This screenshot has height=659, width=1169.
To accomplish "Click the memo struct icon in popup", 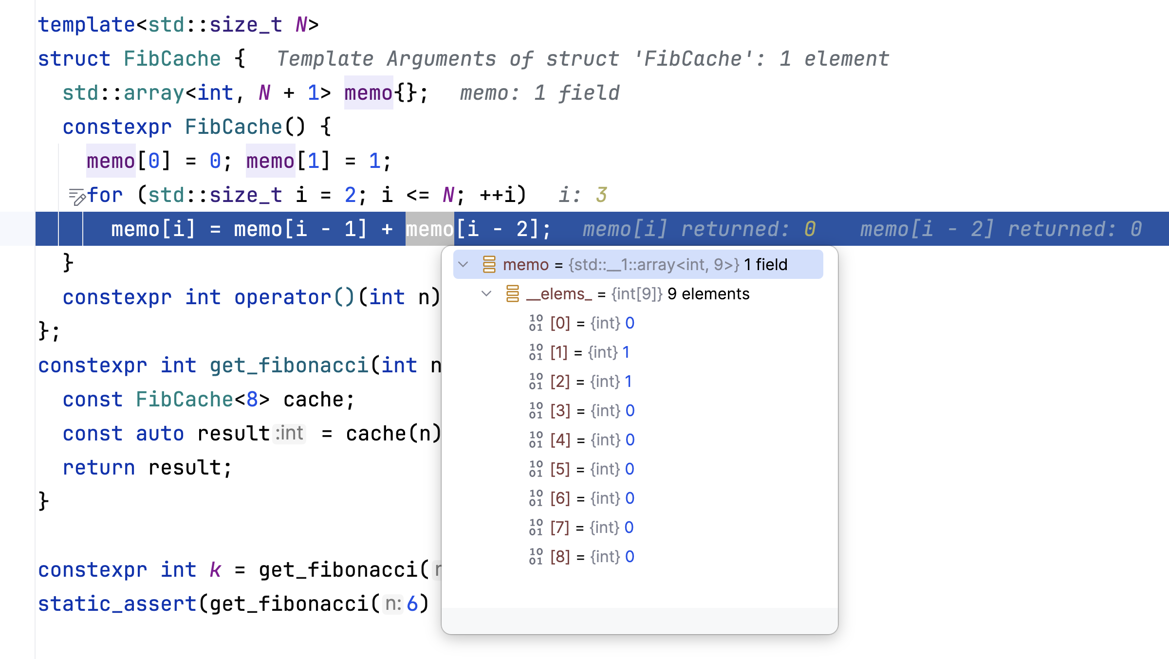I will [x=489, y=264].
